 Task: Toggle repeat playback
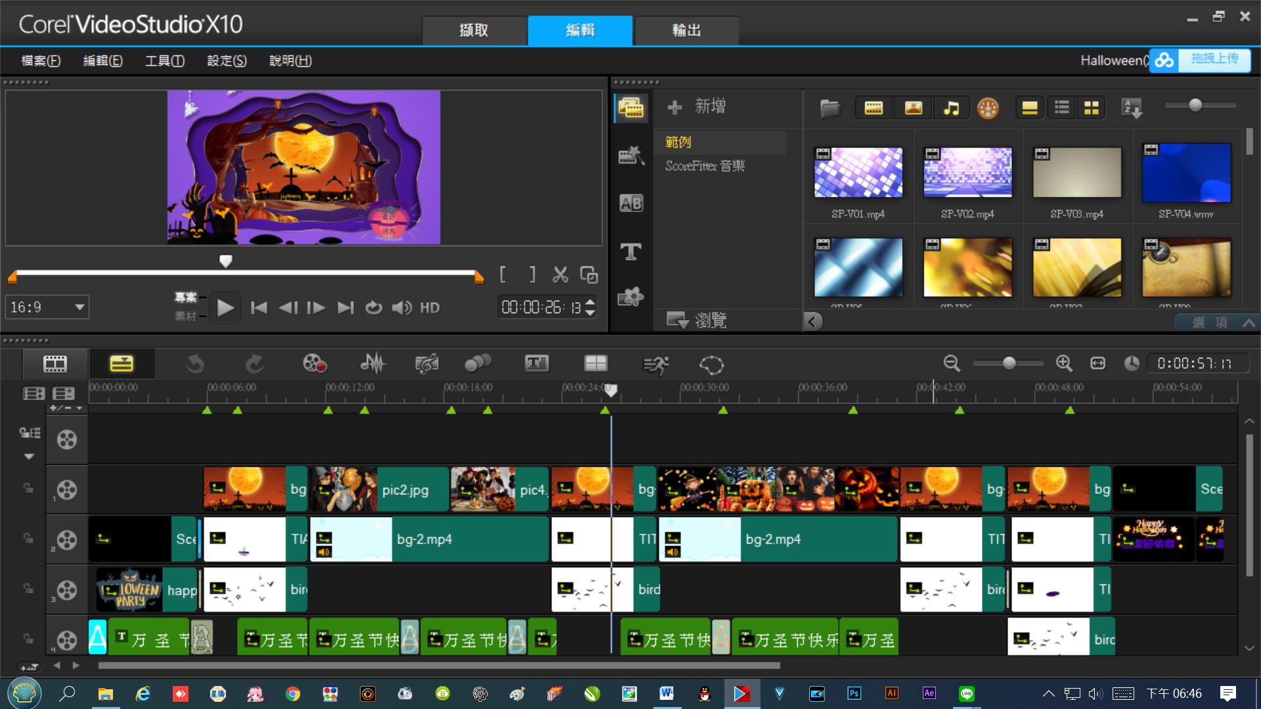(x=374, y=307)
